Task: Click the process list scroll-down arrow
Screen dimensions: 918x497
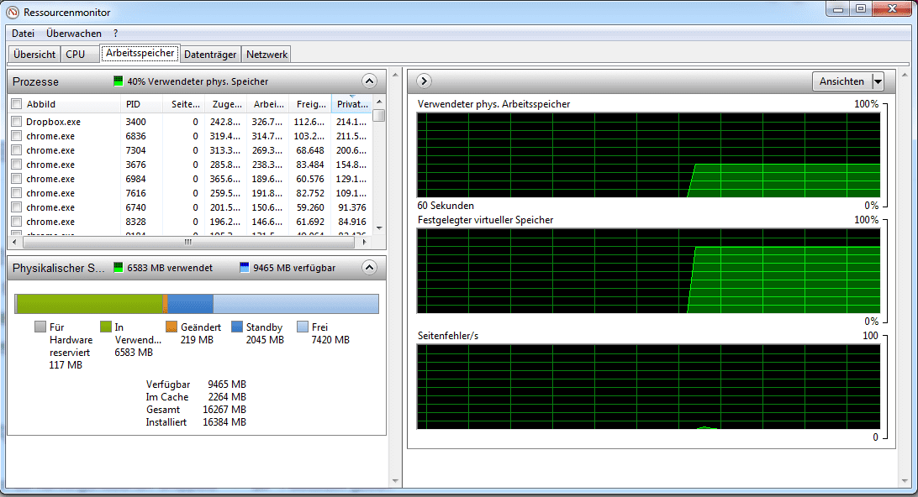Action: (379, 228)
